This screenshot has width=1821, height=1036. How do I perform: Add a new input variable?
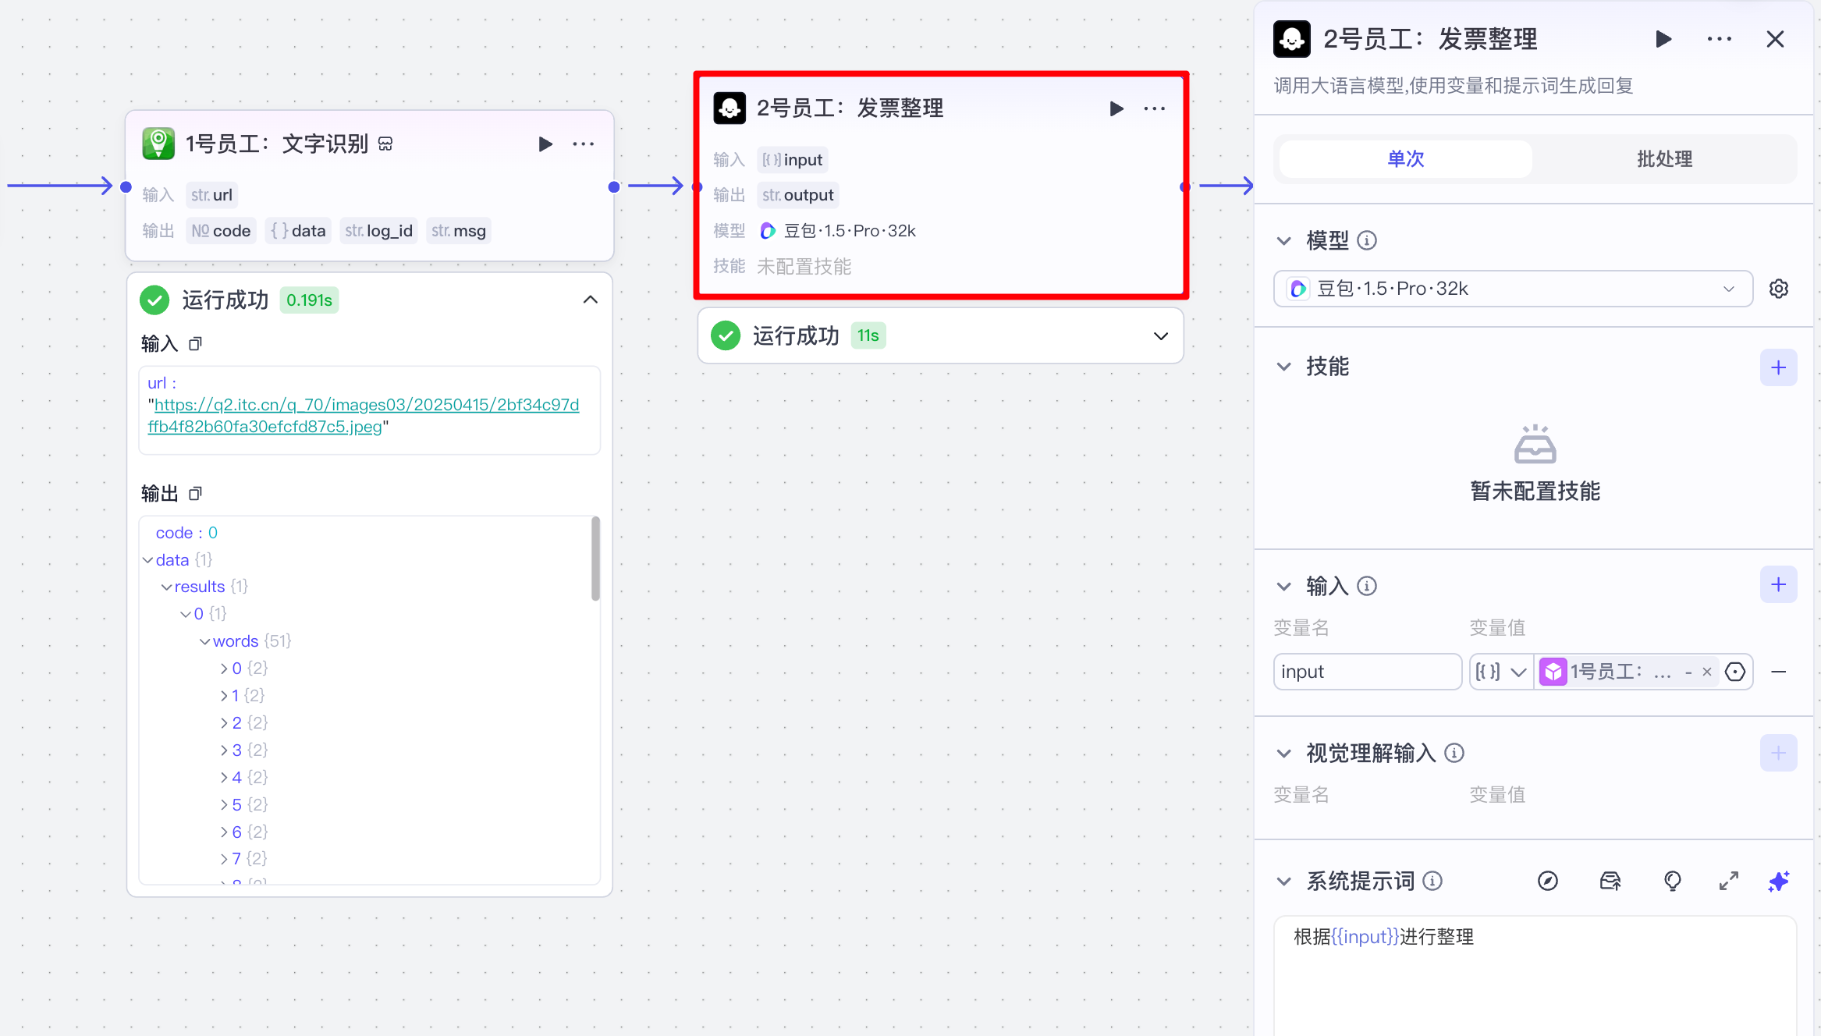[x=1778, y=585]
